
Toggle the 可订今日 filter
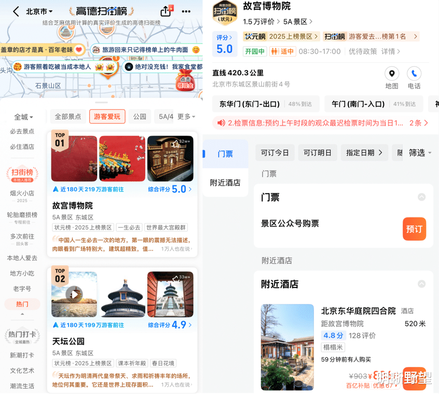pyautogui.click(x=275, y=153)
